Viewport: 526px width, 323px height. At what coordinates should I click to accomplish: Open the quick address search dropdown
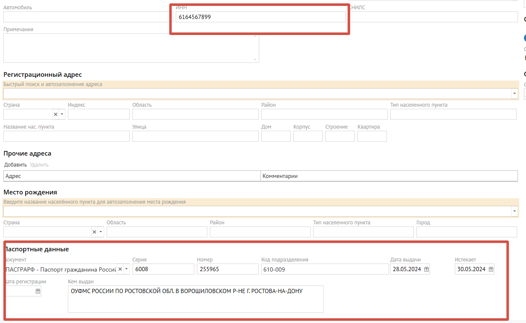coord(515,94)
